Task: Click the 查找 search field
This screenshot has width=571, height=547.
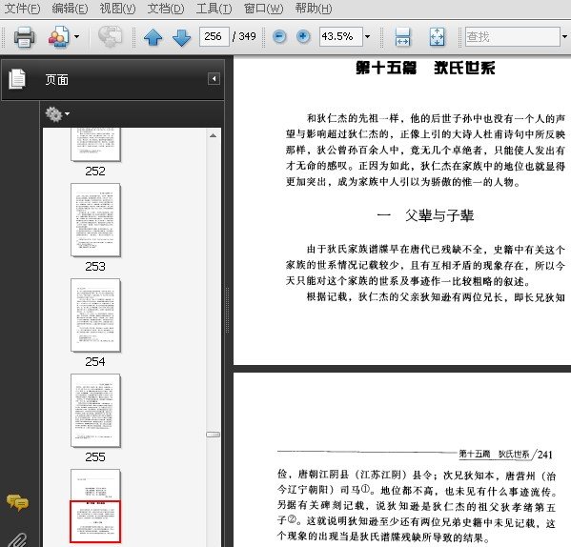Action: coord(512,37)
